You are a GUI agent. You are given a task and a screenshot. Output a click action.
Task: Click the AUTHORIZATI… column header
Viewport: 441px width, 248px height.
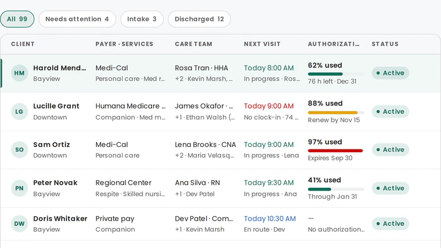click(334, 44)
